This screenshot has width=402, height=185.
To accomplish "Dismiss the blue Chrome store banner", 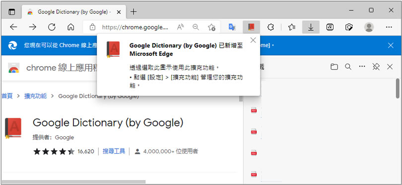I will click(391, 45).
